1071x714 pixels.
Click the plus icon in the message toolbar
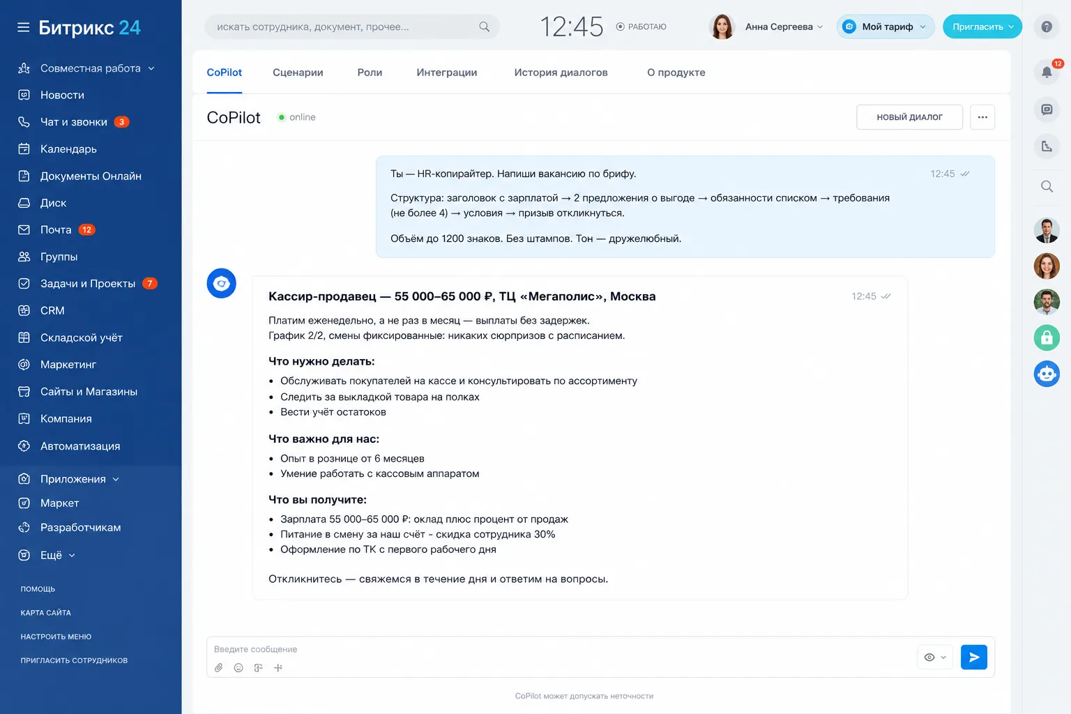(278, 668)
